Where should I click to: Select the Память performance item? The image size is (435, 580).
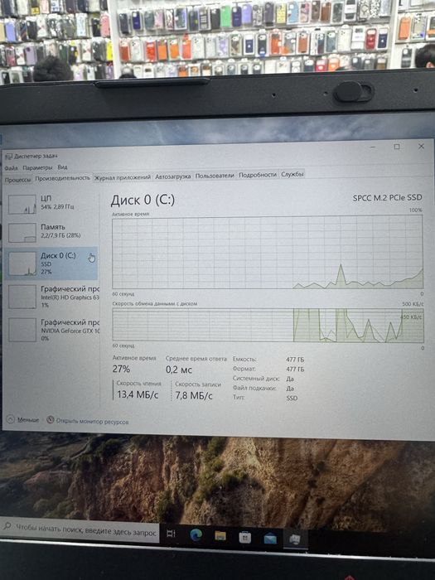(x=51, y=232)
